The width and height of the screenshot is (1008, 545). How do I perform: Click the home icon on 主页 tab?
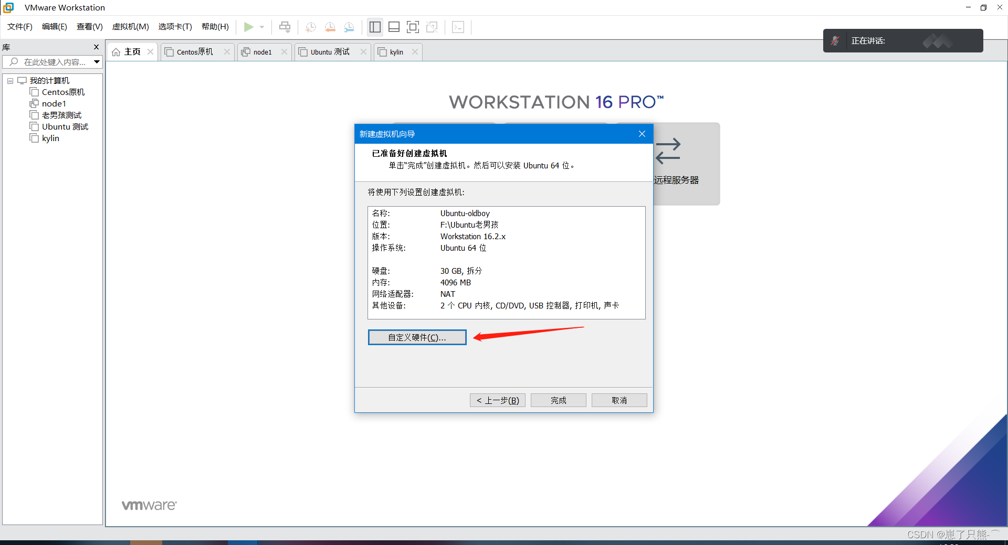pos(116,52)
